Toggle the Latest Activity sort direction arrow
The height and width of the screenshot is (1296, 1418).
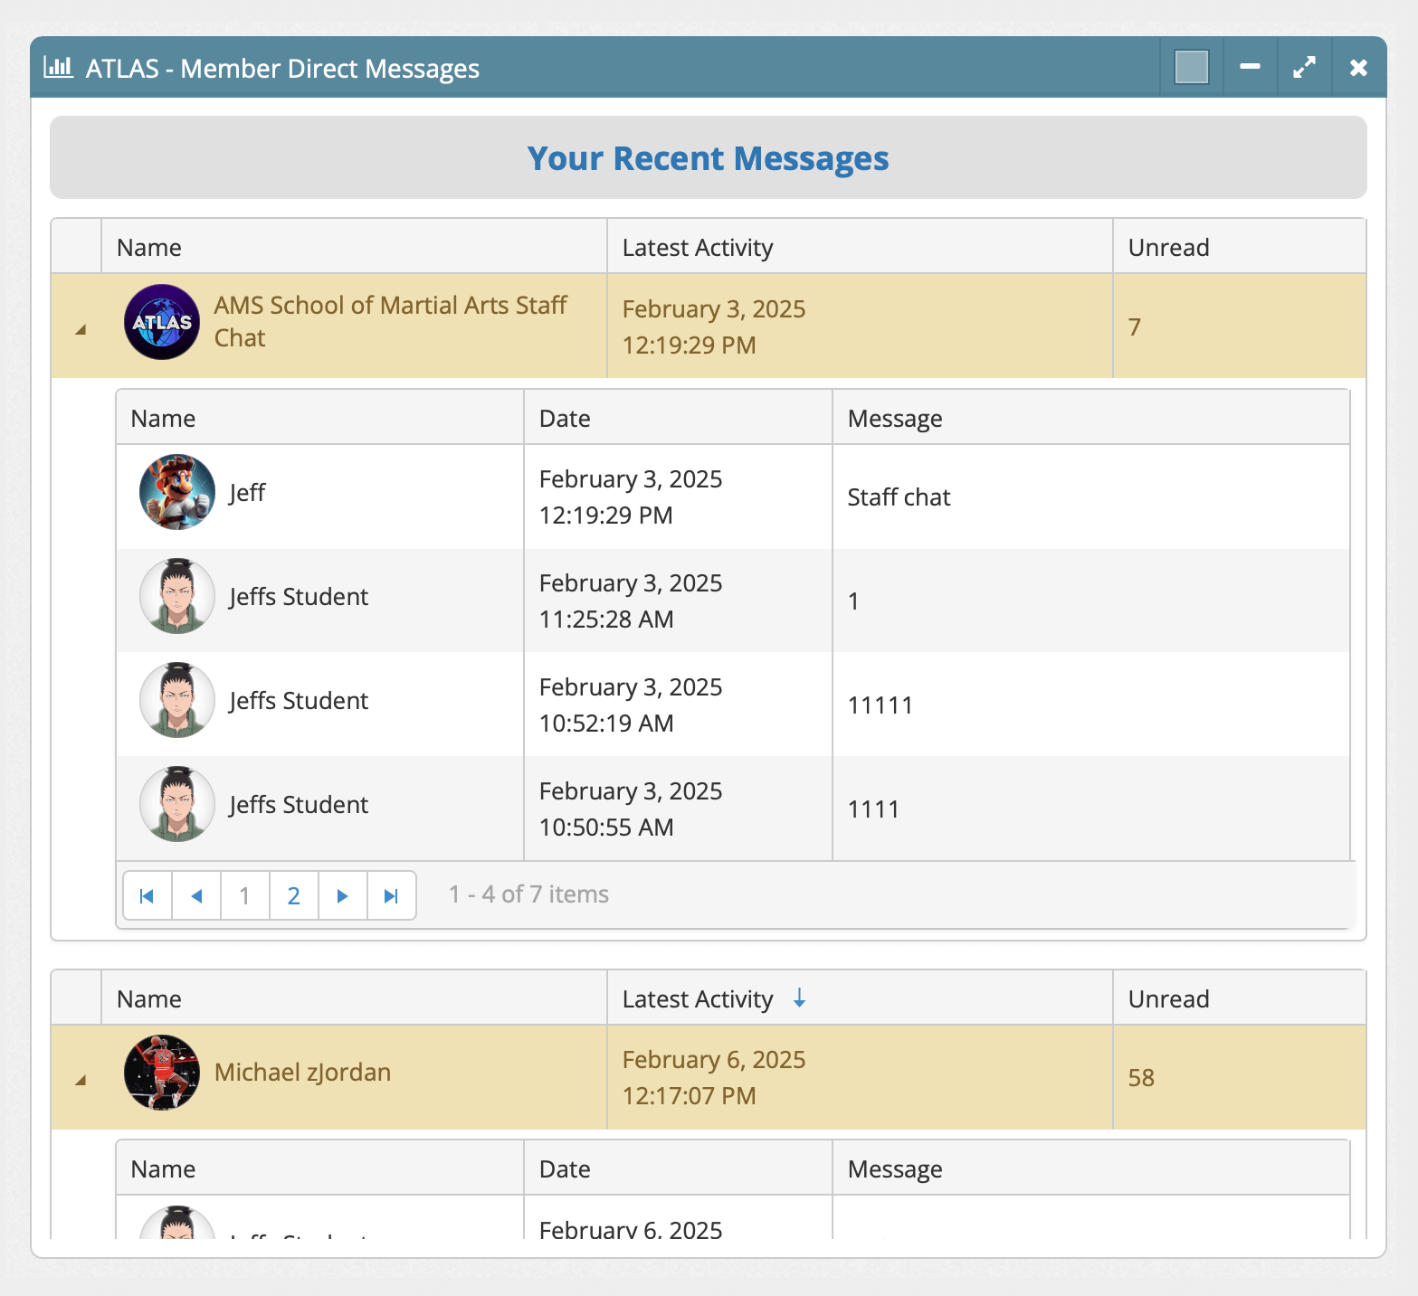point(800,998)
